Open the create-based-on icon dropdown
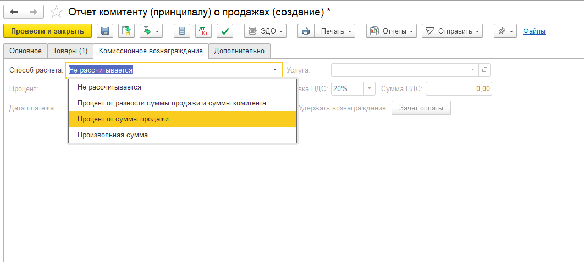 151,31
